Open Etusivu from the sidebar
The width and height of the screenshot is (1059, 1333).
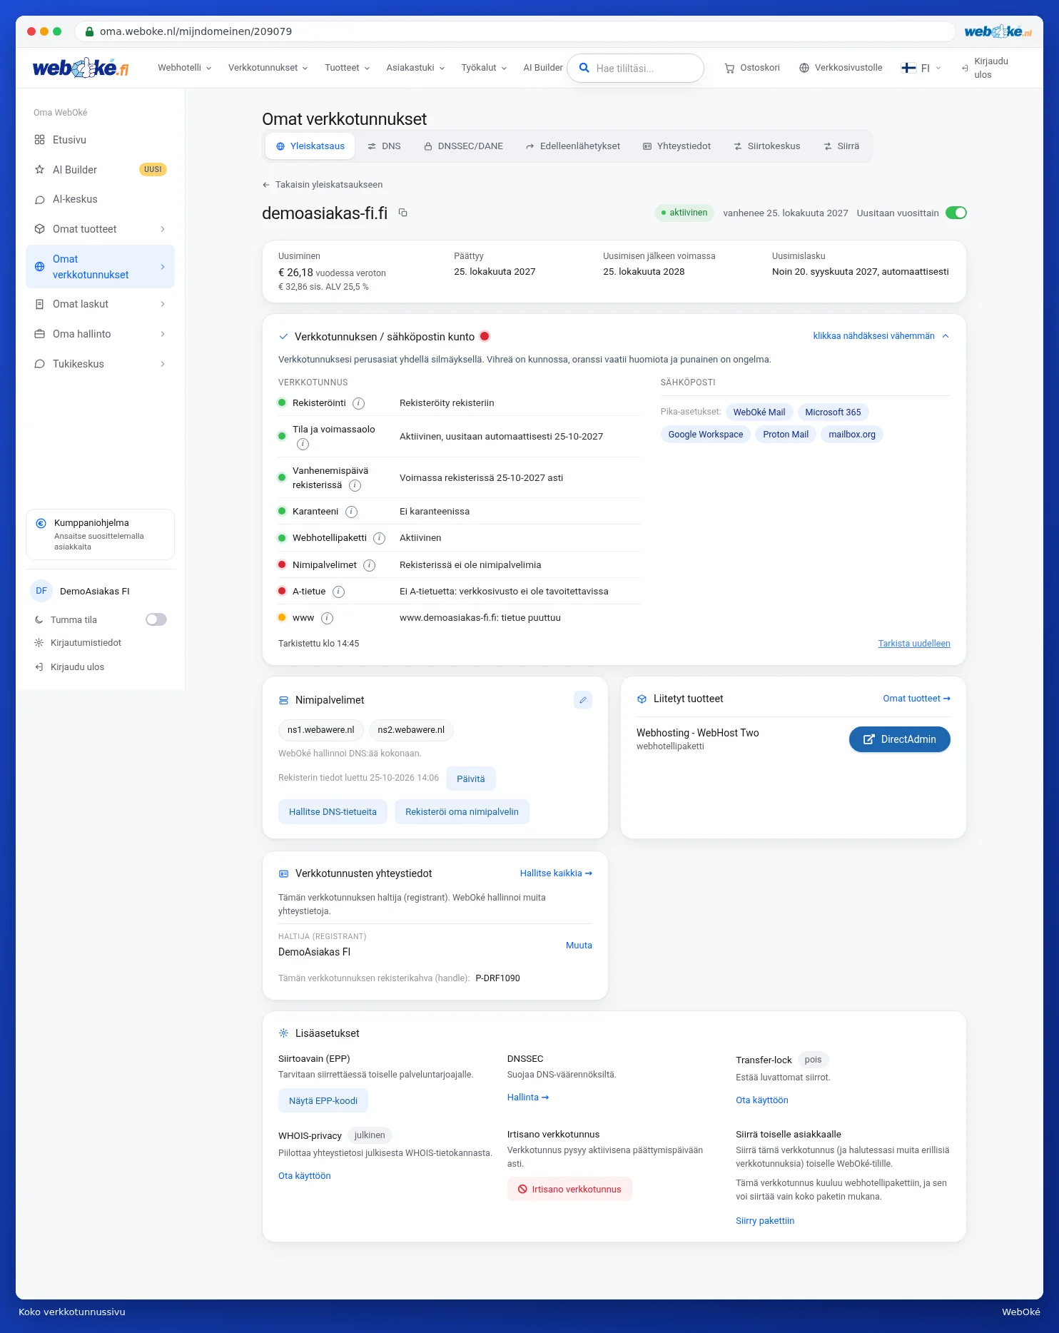100,140
